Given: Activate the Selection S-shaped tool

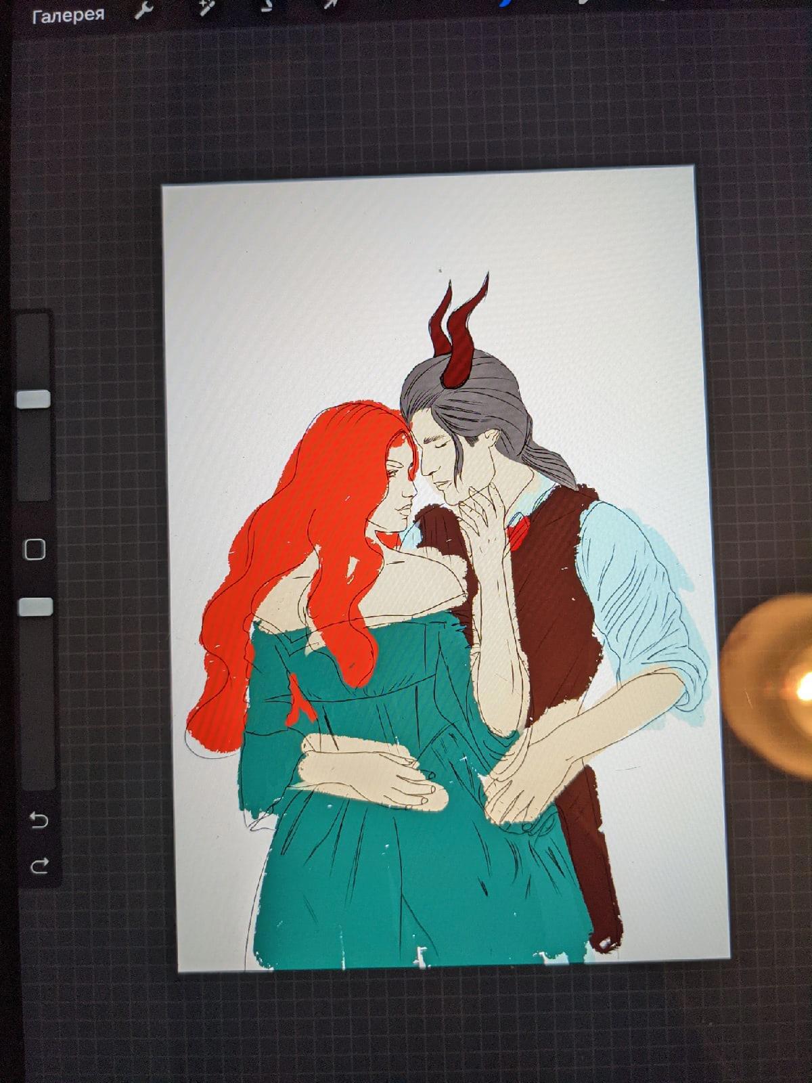Looking at the screenshot, I should coord(266,5).
